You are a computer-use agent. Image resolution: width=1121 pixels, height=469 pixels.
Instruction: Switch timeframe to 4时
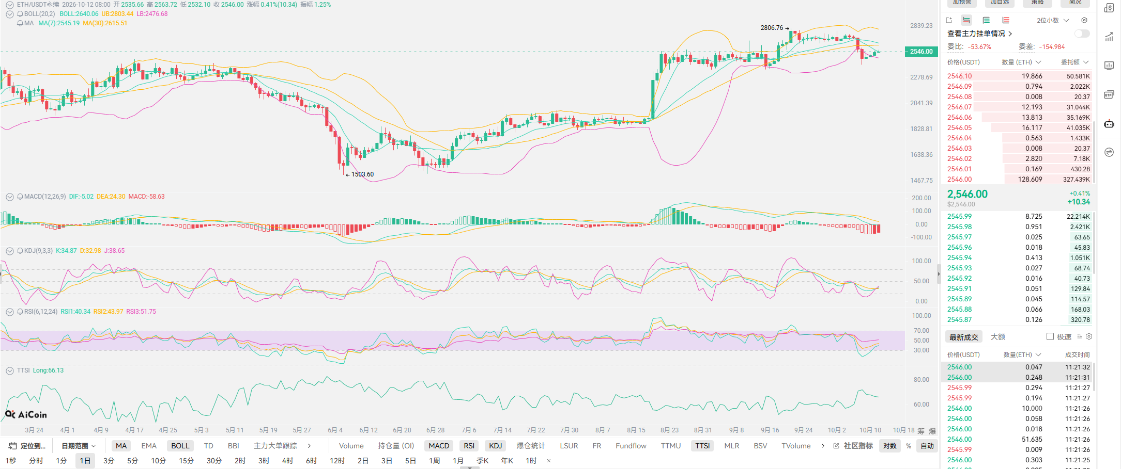pos(288,461)
